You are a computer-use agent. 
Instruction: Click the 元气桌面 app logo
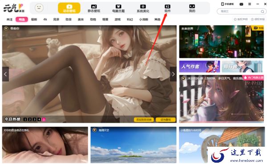click(14, 8)
